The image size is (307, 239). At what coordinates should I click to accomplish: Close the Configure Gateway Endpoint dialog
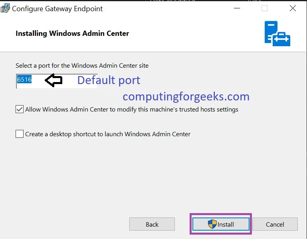[293, 8]
